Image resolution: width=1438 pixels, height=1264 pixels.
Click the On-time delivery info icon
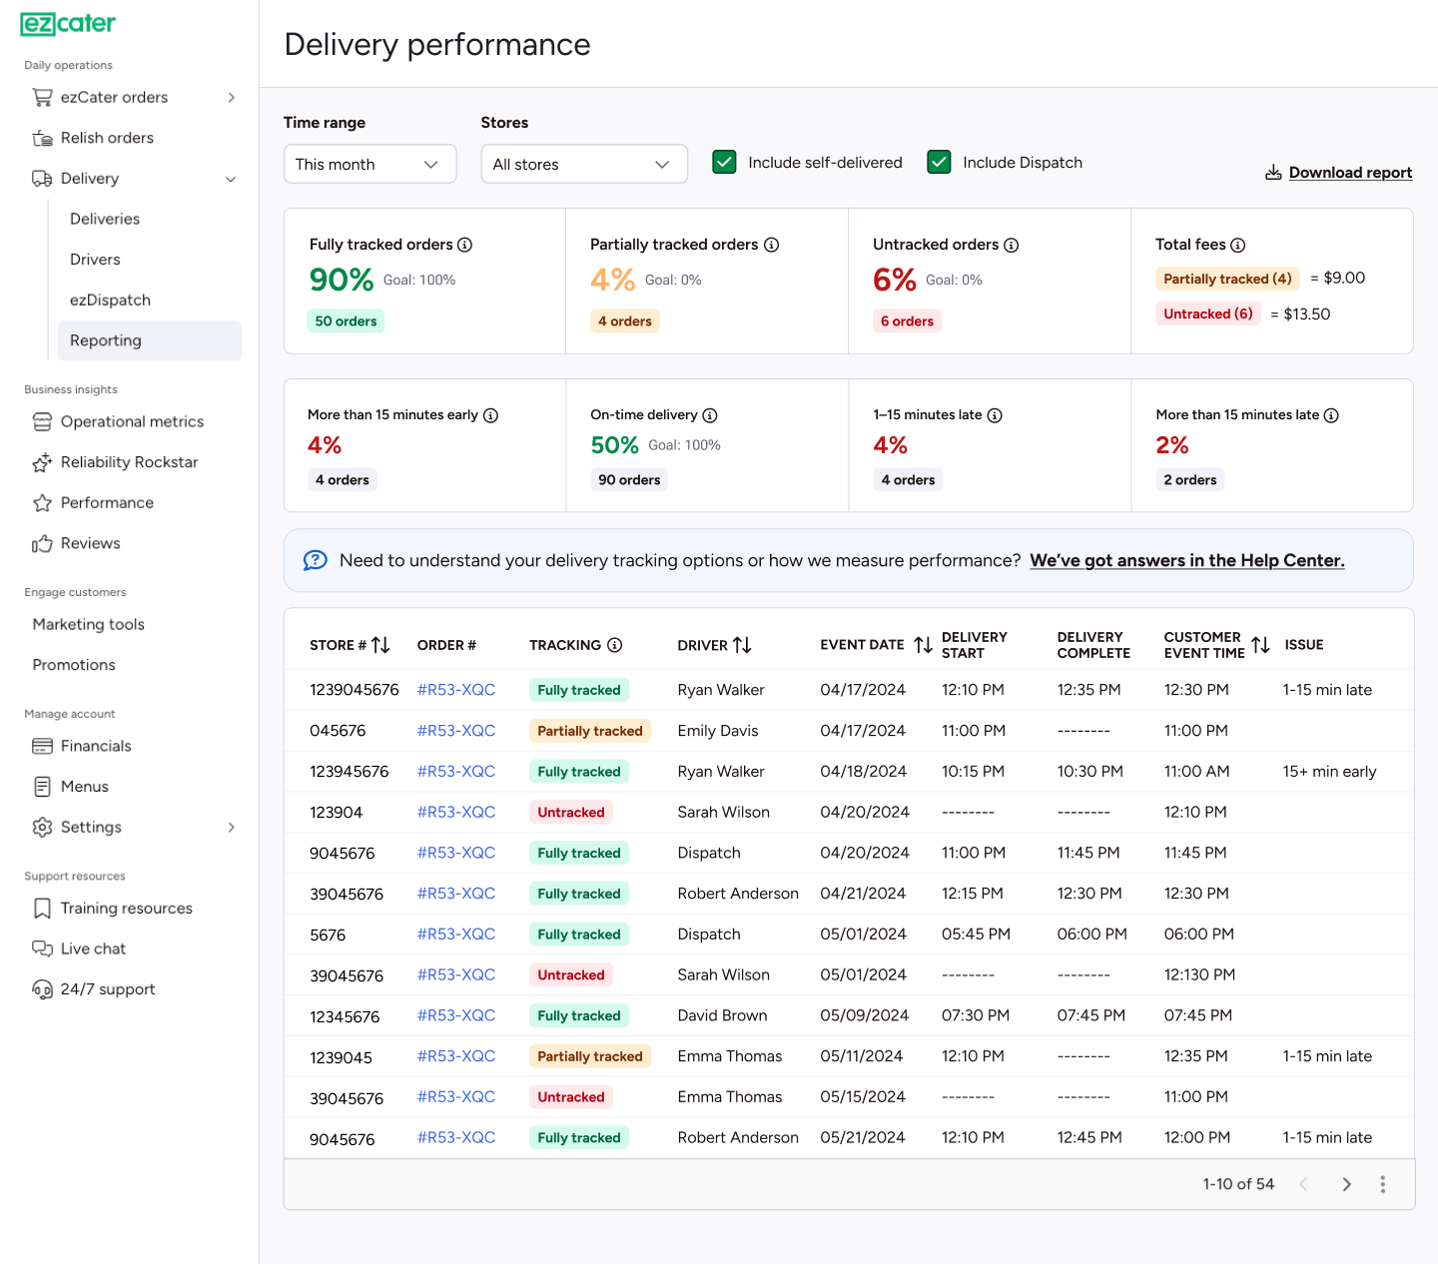pos(709,415)
